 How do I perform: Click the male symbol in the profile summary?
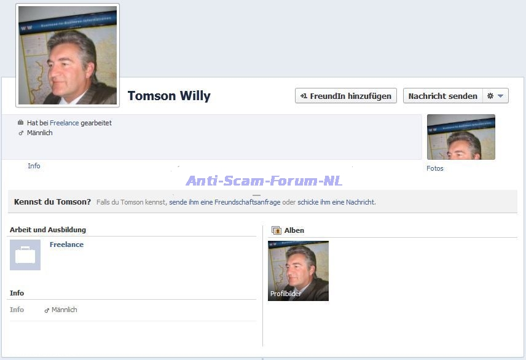coord(21,133)
